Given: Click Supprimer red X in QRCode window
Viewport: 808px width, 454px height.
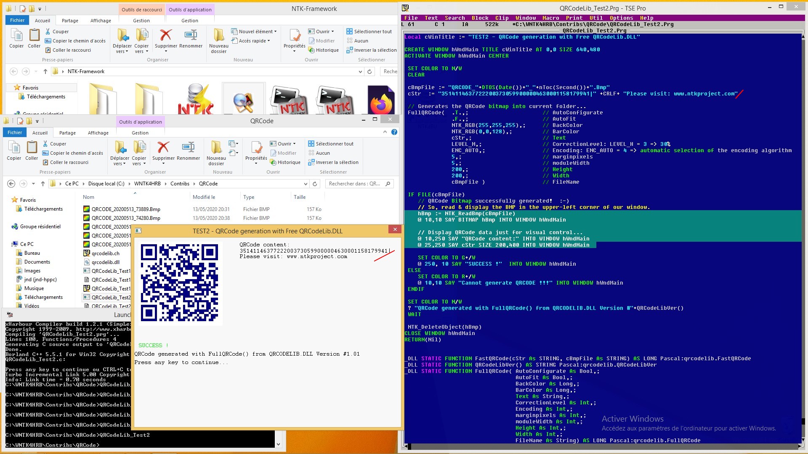Looking at the screenshot, I should point(163,150).
